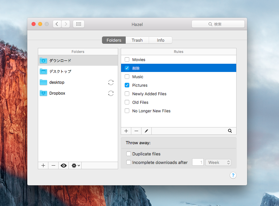Open the Week time unit dropdown
This screenshot has width=279, height=206.
tap(218, 162)
